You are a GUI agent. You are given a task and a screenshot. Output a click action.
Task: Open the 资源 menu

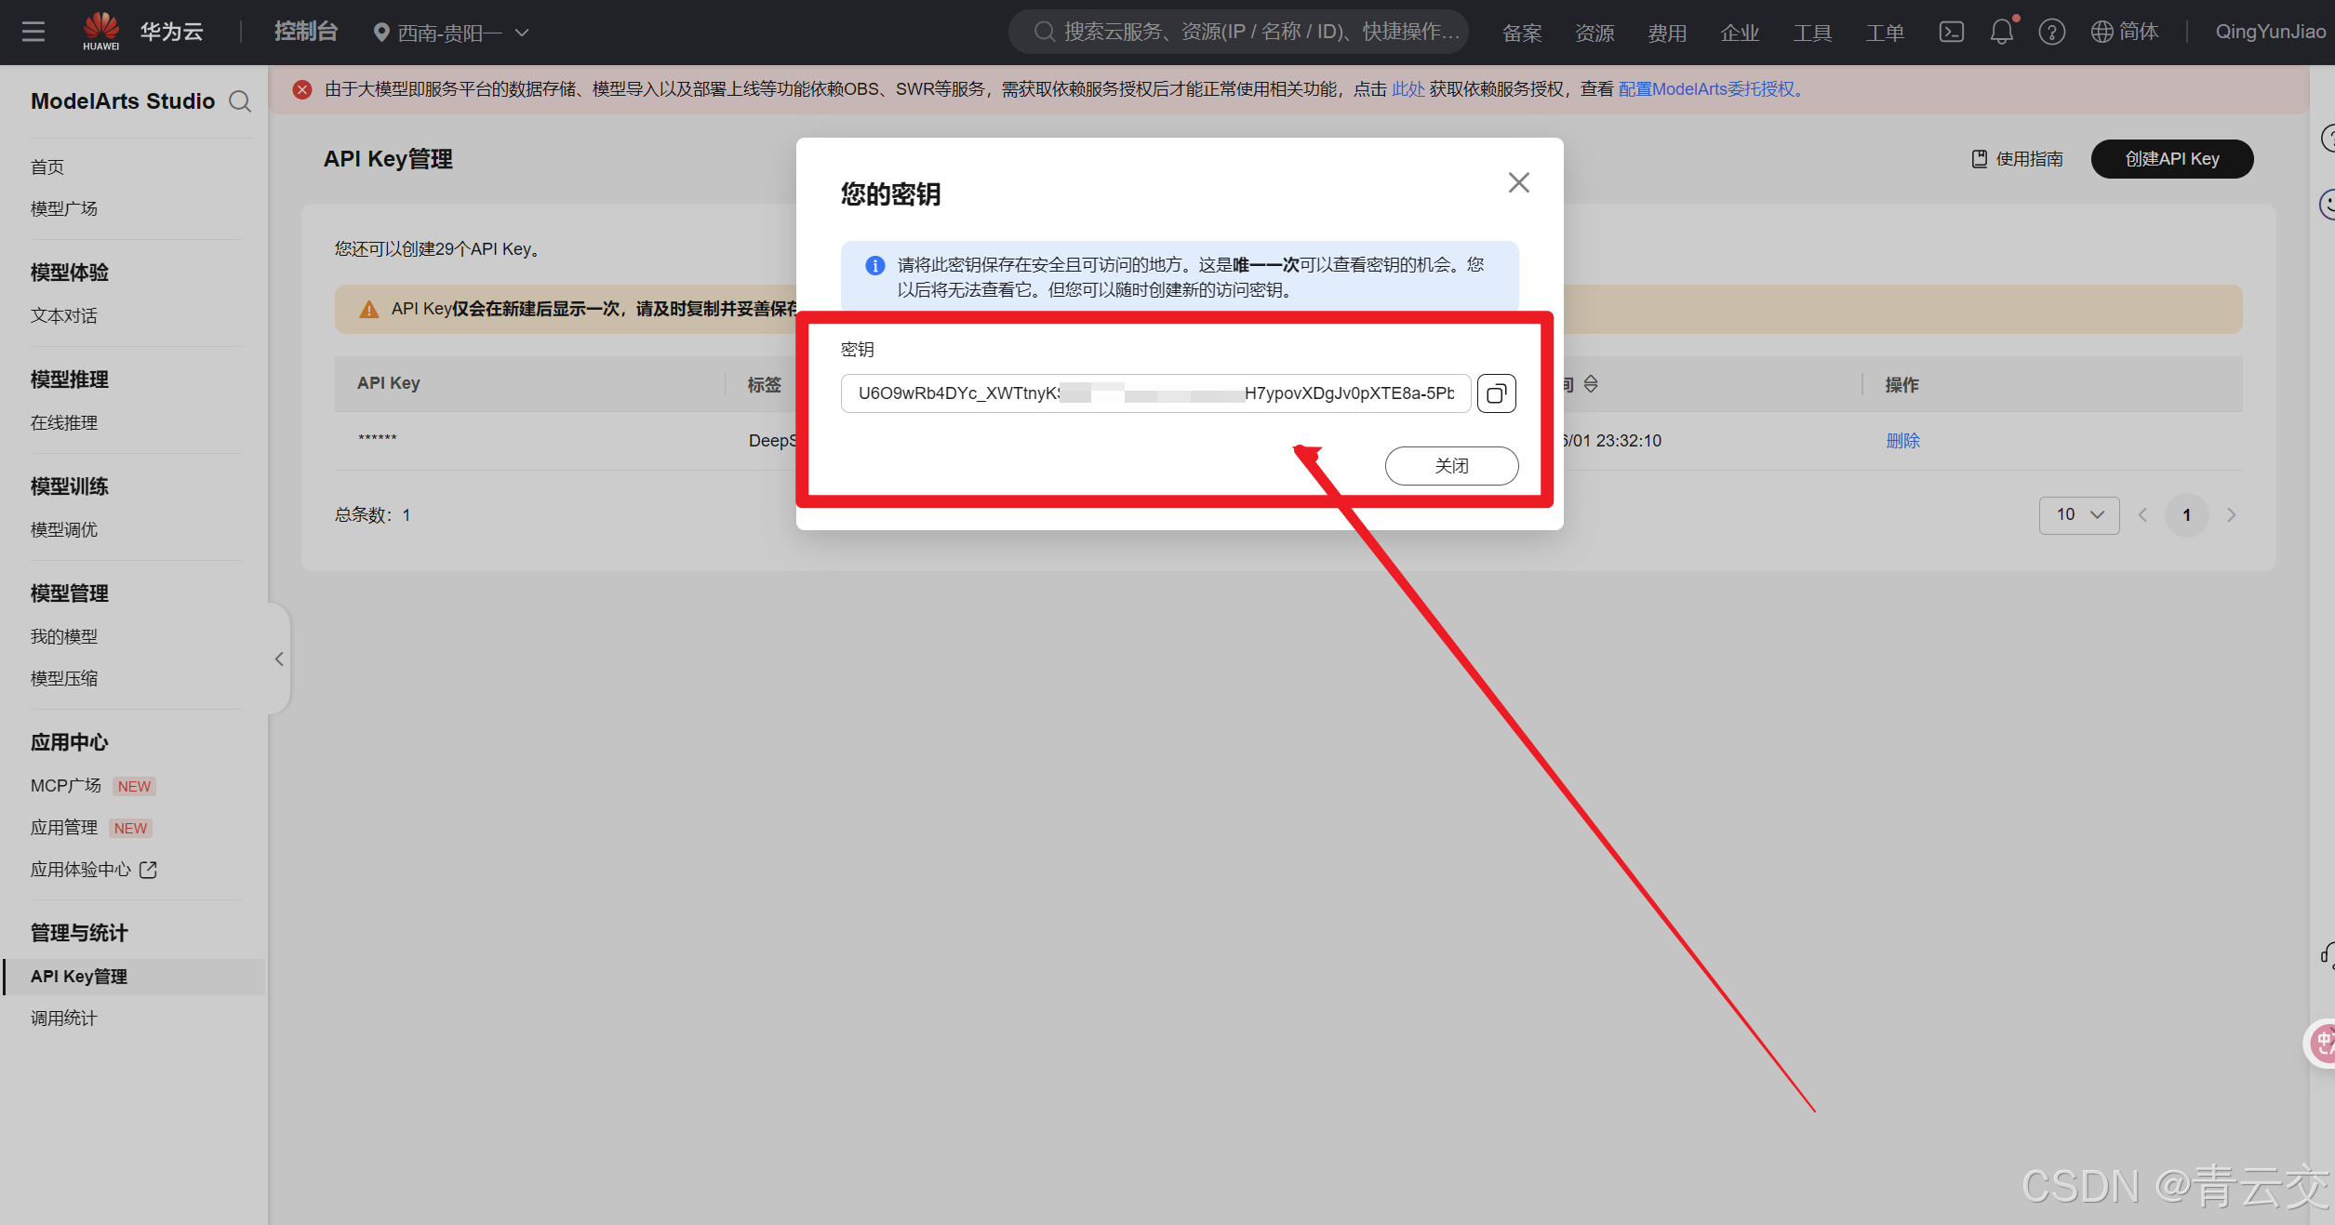[1594, 33]
